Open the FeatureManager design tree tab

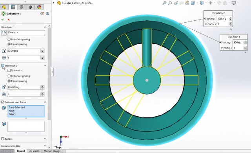click(x=4, y=7)
